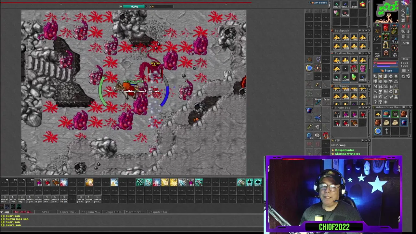Screen dimensions: 416x234
Task: Toggle the sword combat stance button
Action: (x=403, y=32)
